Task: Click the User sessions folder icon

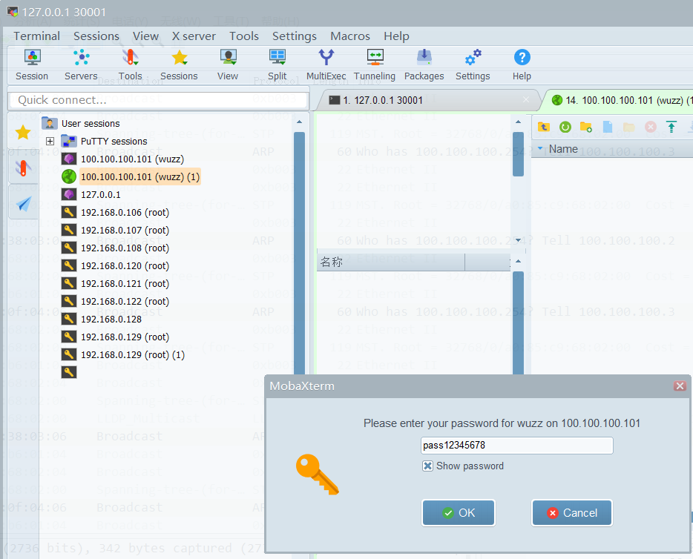Action: click(x=50, y=123)
